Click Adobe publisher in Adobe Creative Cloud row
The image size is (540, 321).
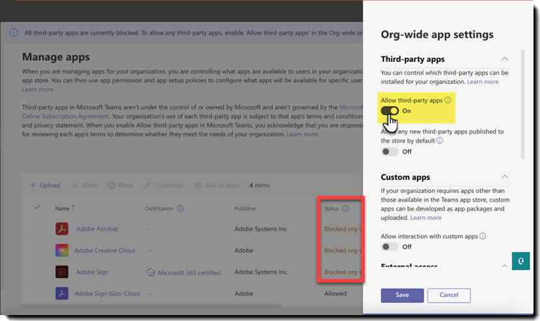[243, 250]
